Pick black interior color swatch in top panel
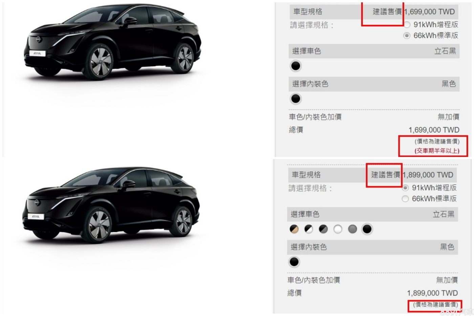Viewport: 474px width, 316px height. click(x=296, y=99)
